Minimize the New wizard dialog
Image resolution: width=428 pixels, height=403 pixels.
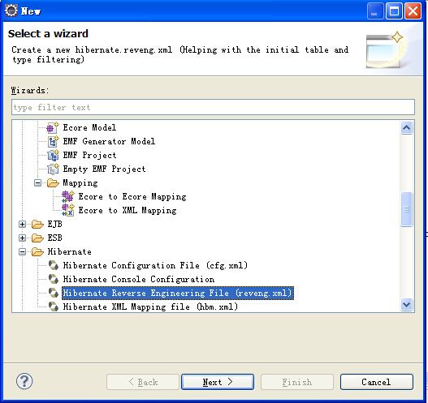click(x=375, y=11)
